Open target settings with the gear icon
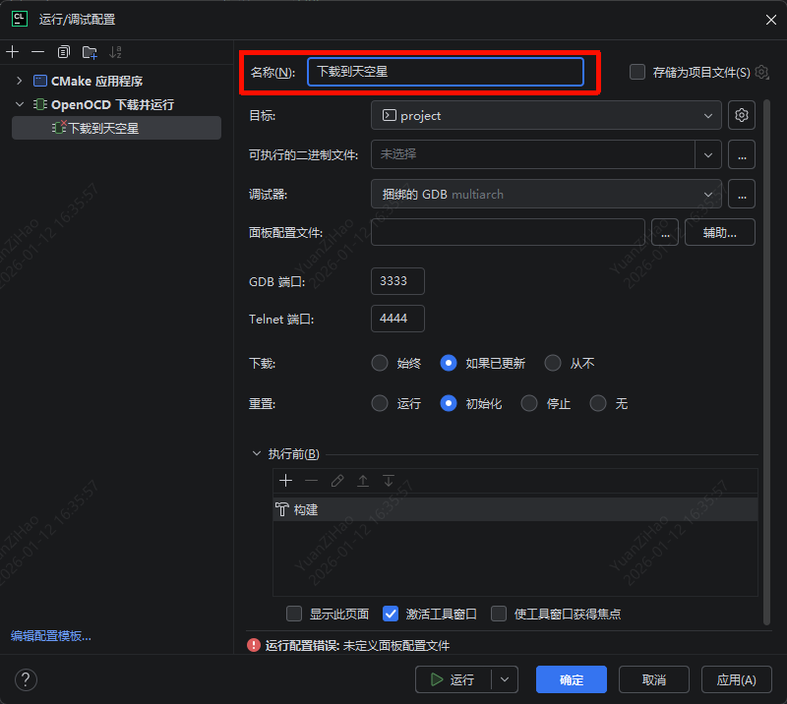Screen dimensions: 787x704 [x=741, y=115]
